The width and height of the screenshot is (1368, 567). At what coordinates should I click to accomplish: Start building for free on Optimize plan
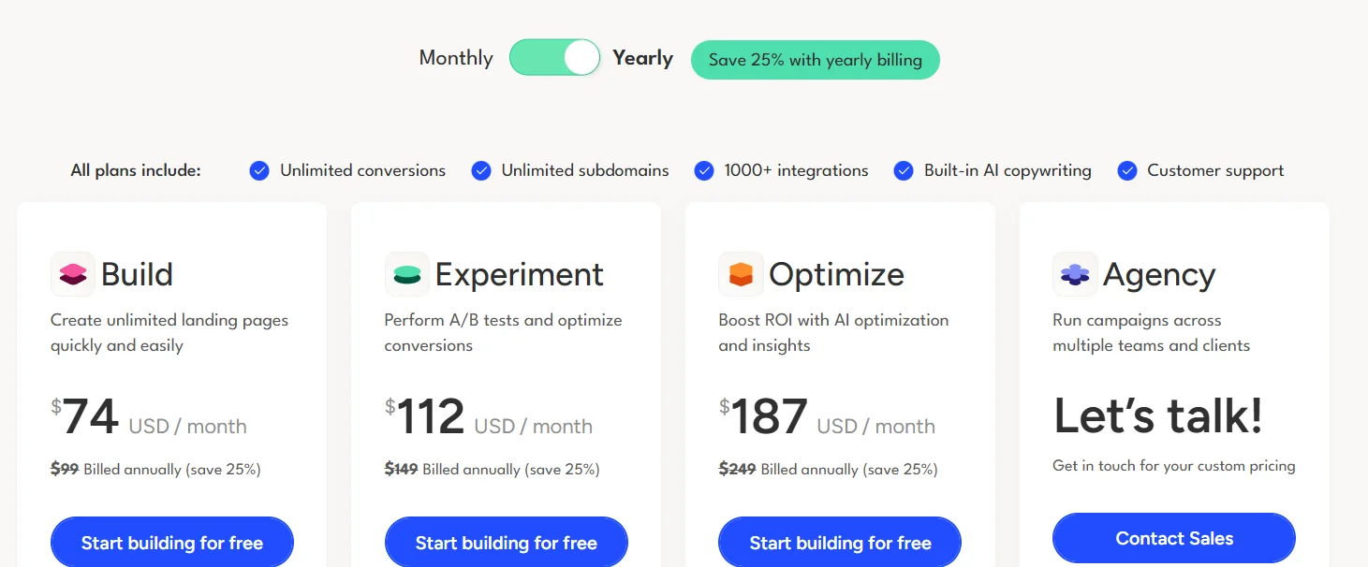(840, 543)
